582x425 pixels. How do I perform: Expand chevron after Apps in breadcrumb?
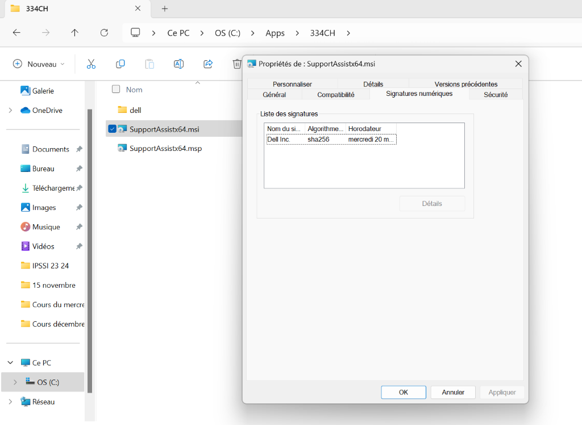[x=297, y=33]
